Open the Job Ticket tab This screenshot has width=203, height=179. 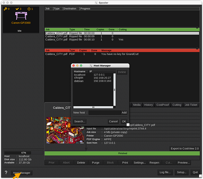[x=191, y=105]
